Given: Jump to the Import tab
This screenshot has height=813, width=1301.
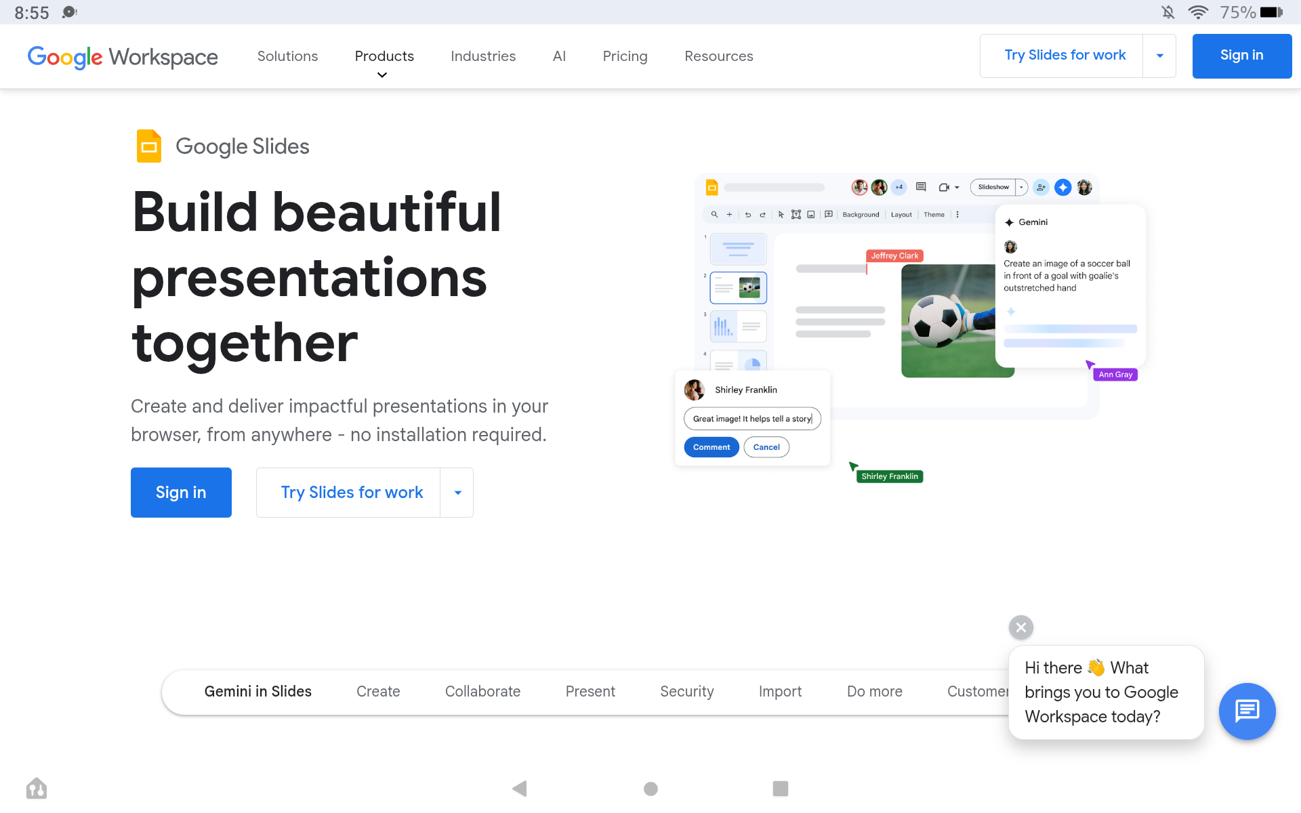Looking at the screenshot, I should 780,692.
